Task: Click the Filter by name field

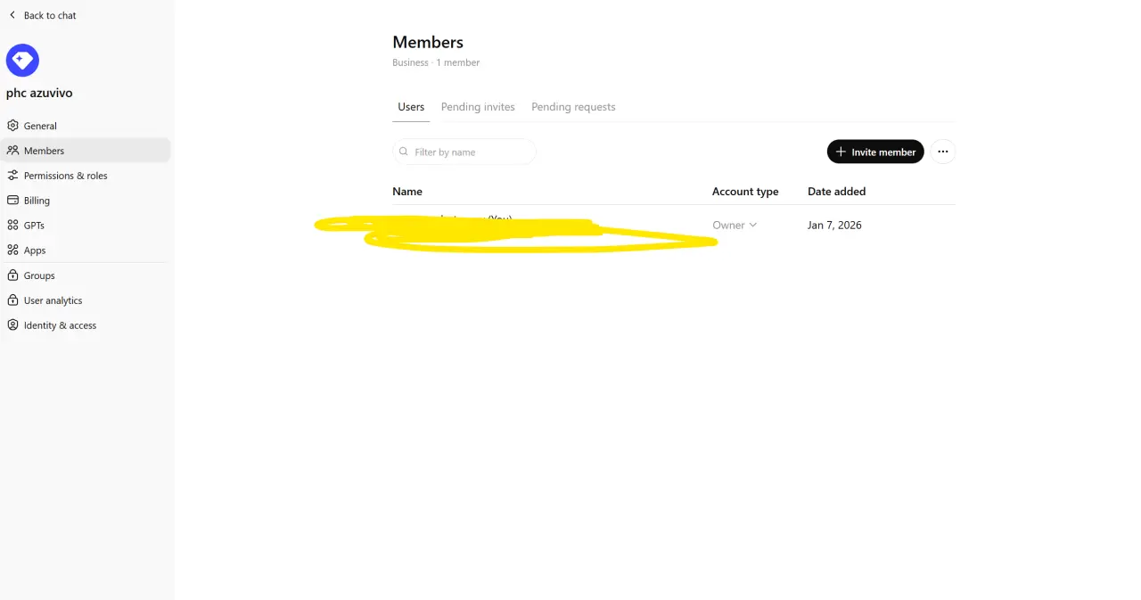Action: 464,152
